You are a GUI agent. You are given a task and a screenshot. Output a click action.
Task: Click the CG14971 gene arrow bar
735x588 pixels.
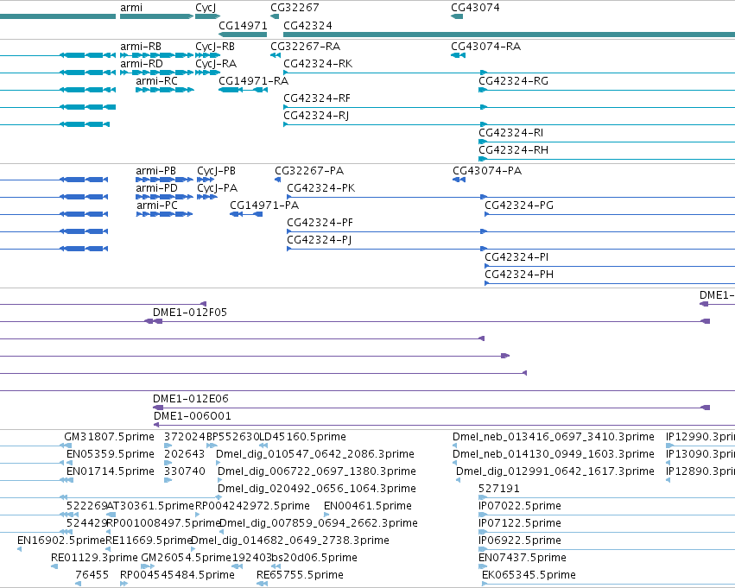pyautogui.click(x=243, y=35)
